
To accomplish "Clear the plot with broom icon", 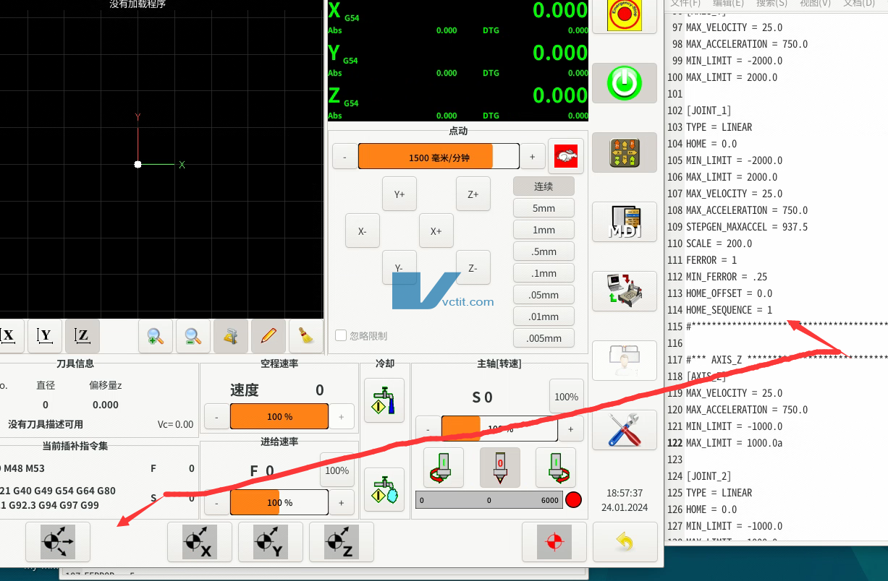I will (306, 336).
